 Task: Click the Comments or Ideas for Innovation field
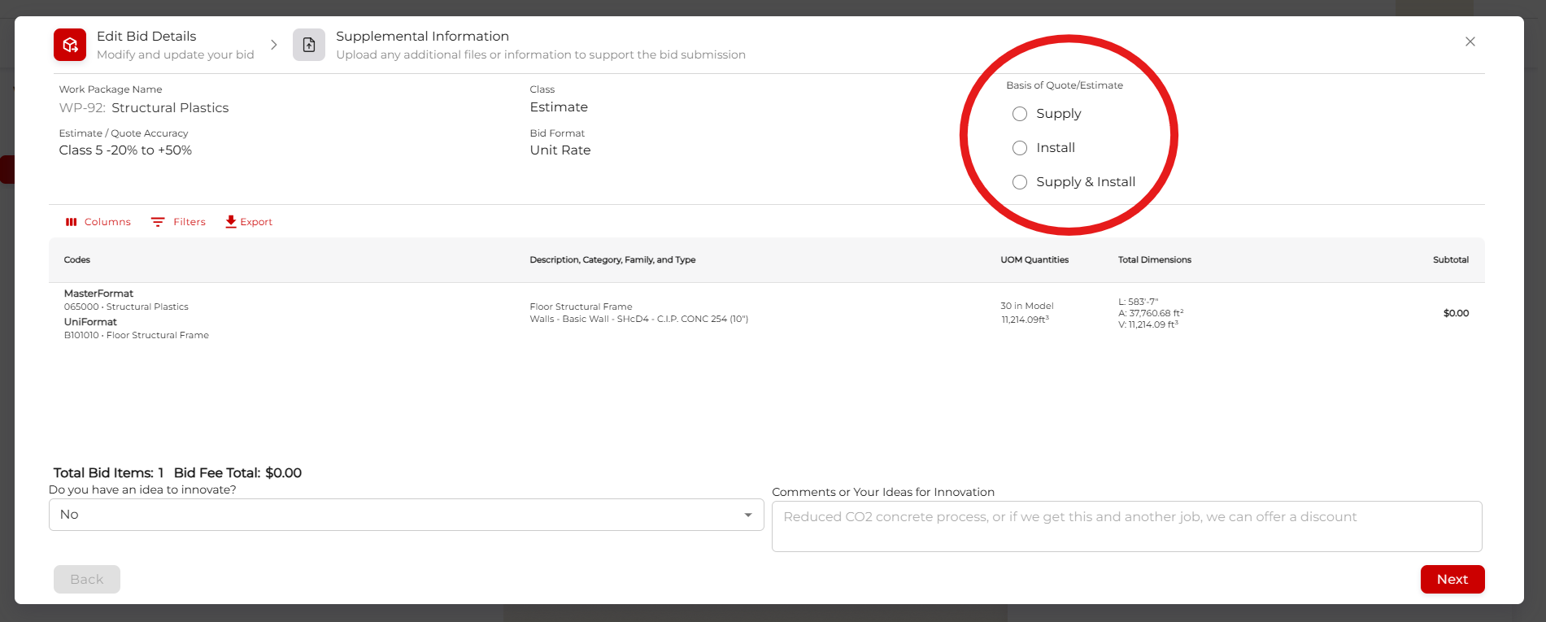click(x=1127, y=526)
